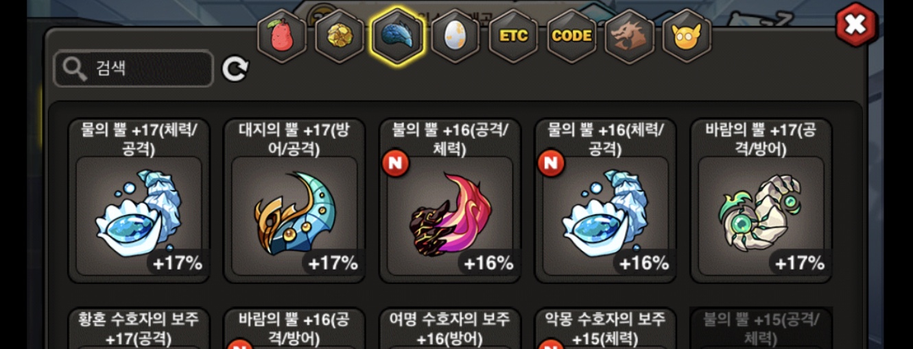Select the blue horn category tab
Viewport: 913px width, 349px height.
point(398,36)
